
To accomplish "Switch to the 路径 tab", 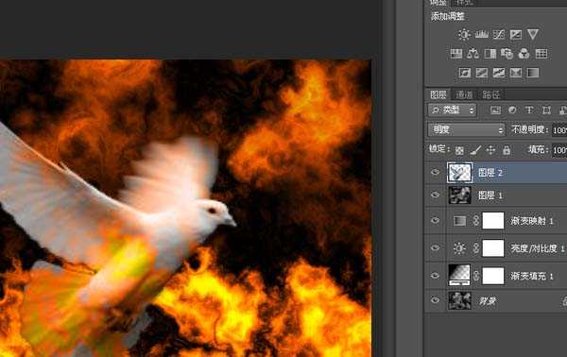I will tap(490, 94).
